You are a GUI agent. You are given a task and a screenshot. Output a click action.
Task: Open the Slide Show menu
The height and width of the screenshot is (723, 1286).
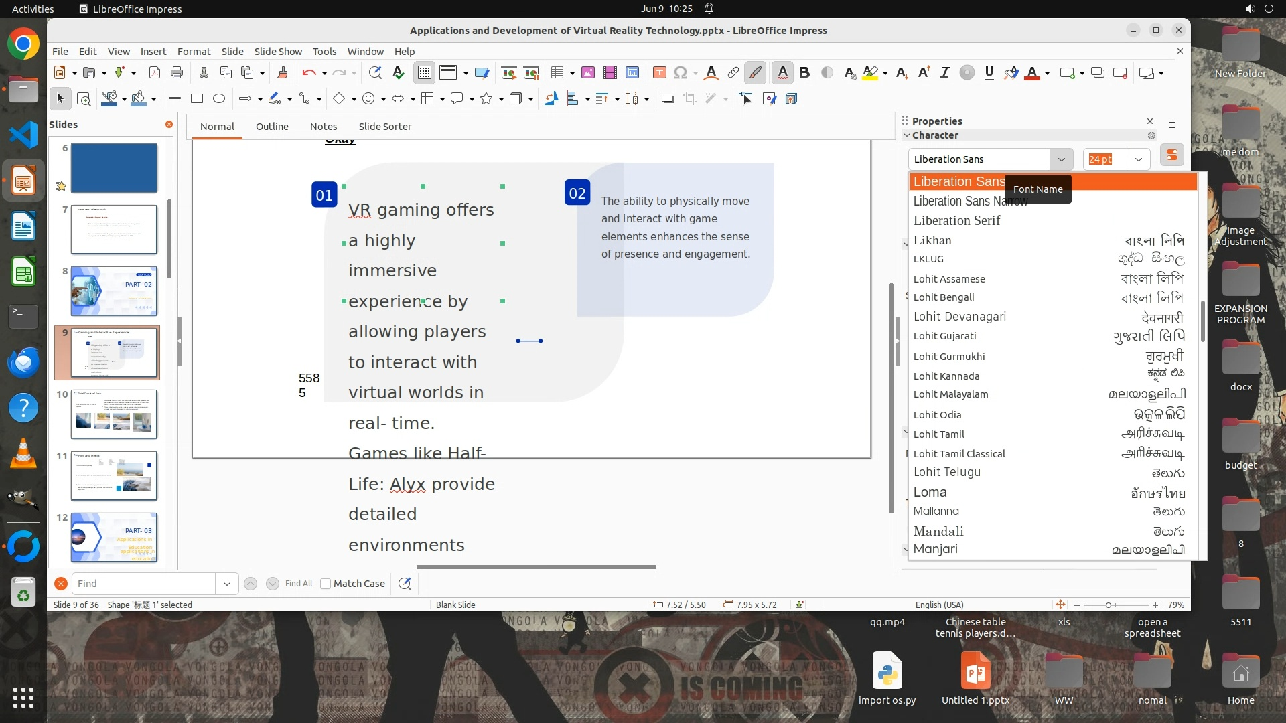278,52
